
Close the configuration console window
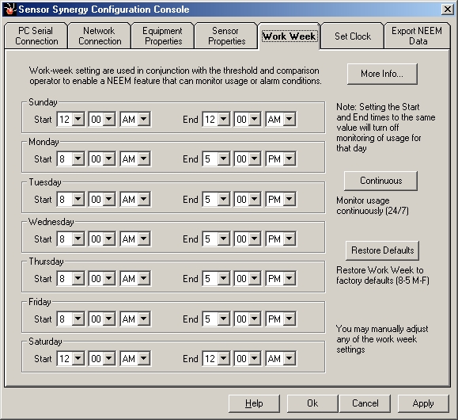click(447, 10)
